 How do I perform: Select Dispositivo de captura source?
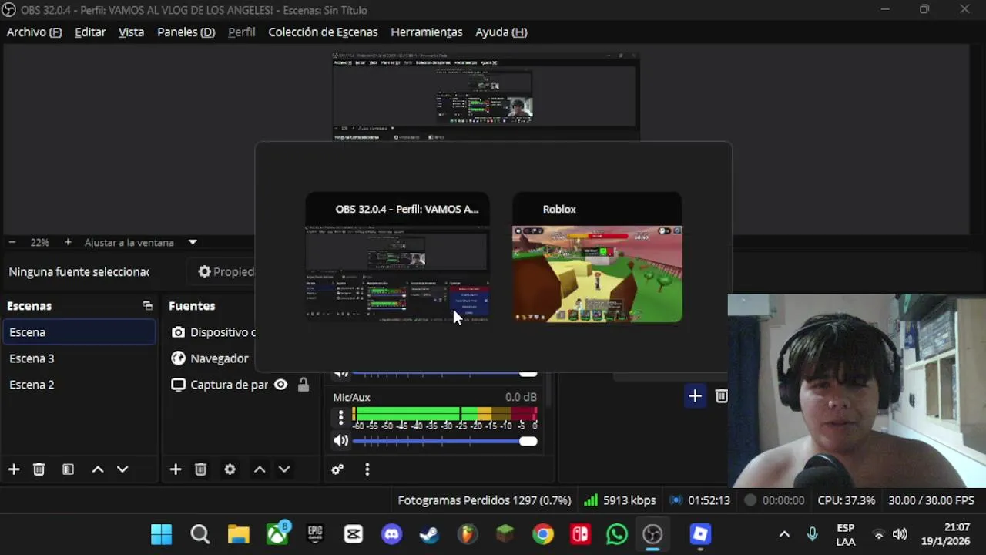[213, 332]
